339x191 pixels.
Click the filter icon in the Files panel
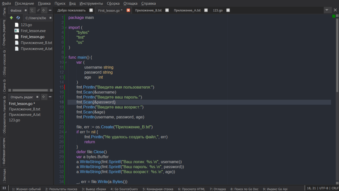[31, 10]
